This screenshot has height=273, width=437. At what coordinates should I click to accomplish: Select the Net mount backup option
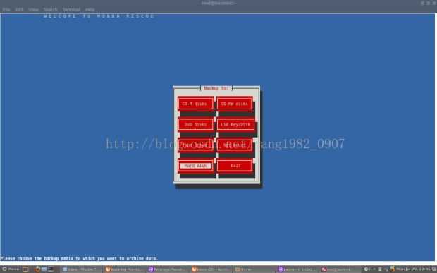point(235,145)
